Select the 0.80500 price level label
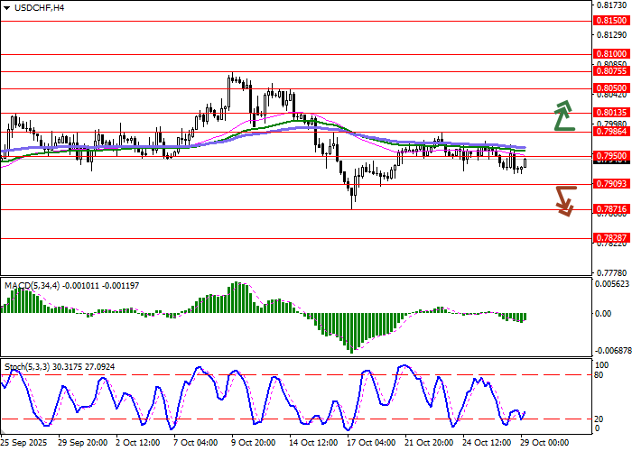The image size is (632, 451). point(612,88)
